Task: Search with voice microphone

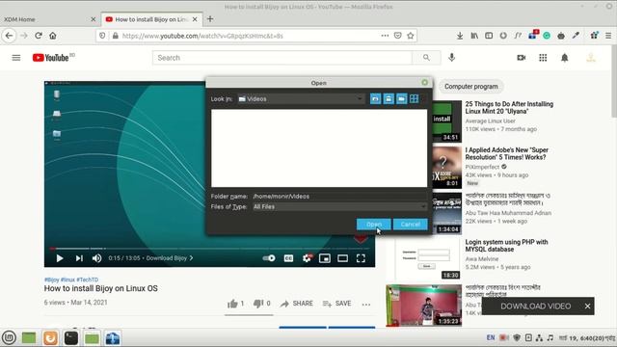Action: click(452, 58)
